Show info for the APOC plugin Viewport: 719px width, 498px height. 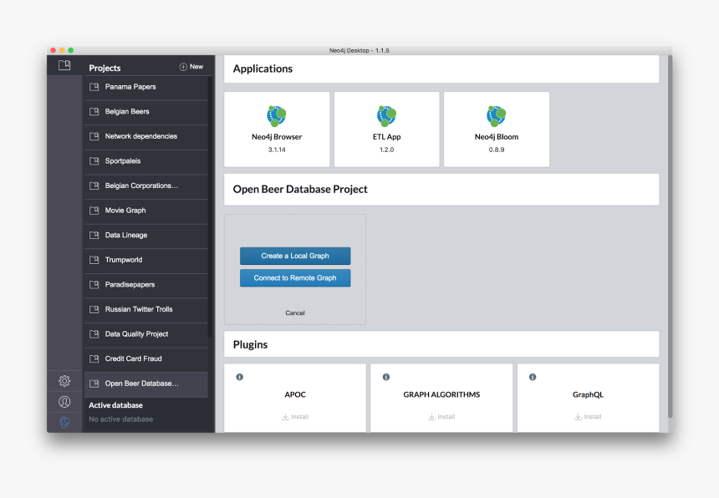[x=239, y=377]
